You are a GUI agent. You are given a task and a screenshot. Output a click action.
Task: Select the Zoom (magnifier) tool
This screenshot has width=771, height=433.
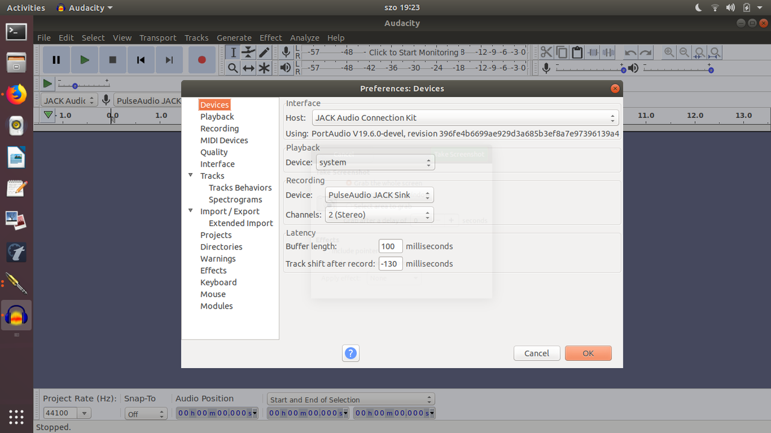click(x=233, y=68)
